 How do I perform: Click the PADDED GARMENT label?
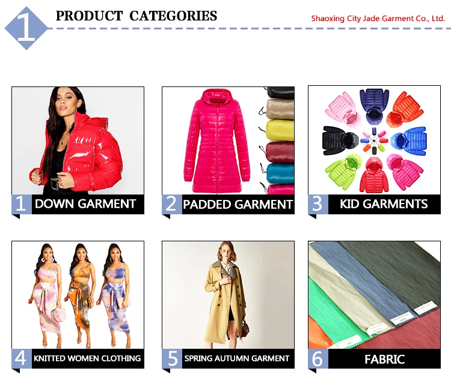(x=238, y=204)
